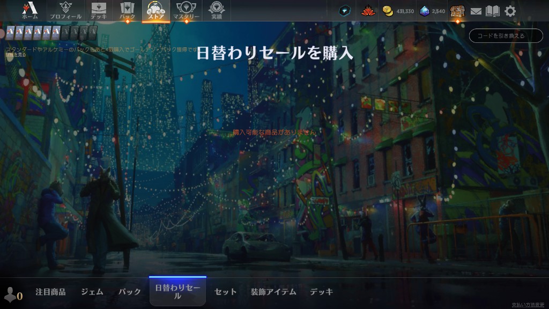Click the コードを引き換える redeem code button

[506, 36]
